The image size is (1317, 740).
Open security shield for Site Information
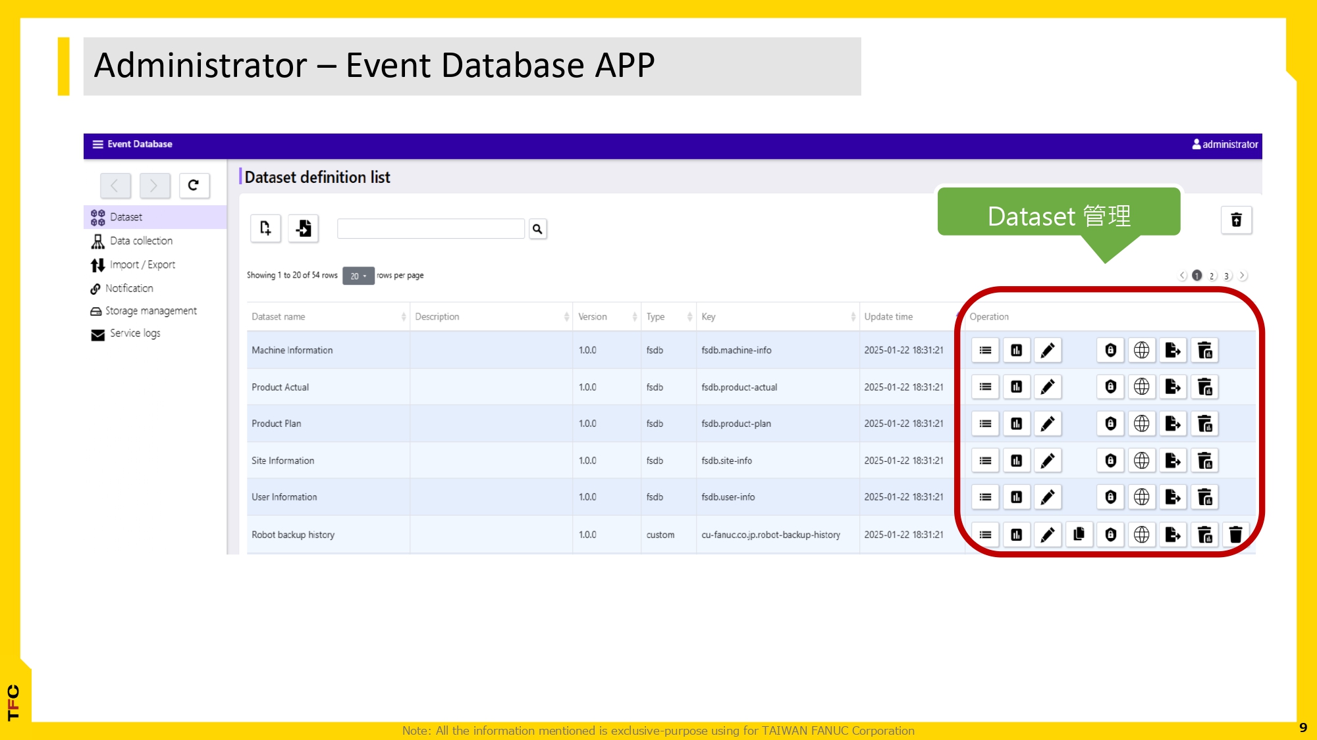point(1111,460)
